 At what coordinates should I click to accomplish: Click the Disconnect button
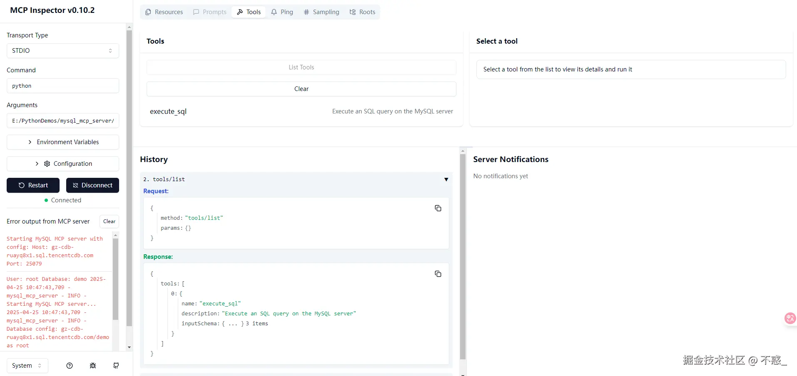92,185
